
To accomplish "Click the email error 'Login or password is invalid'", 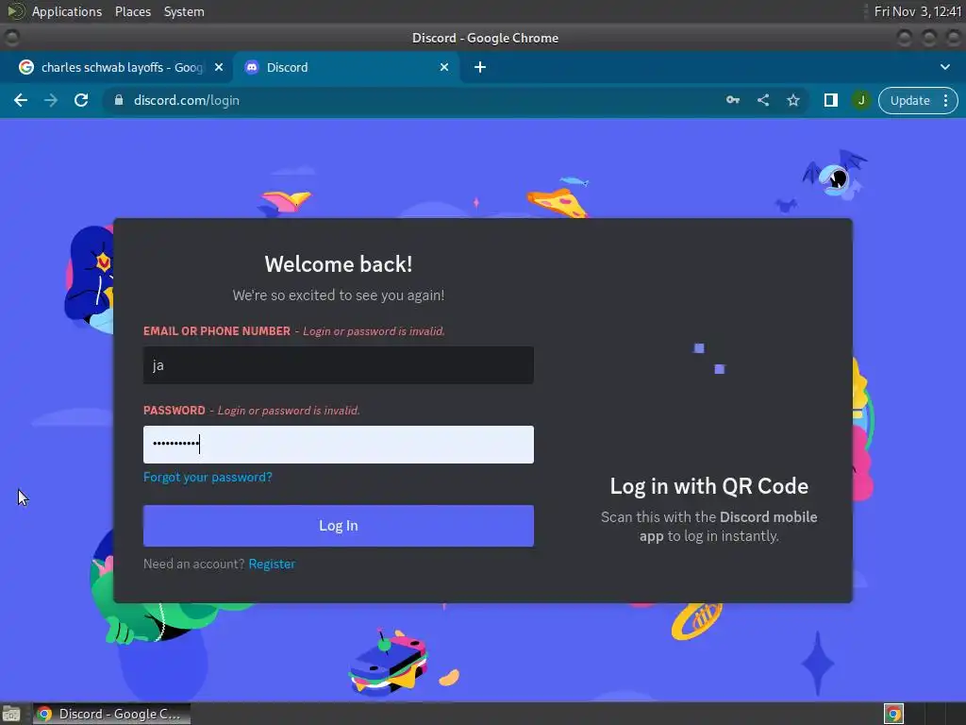I will (x=374, y=331).
